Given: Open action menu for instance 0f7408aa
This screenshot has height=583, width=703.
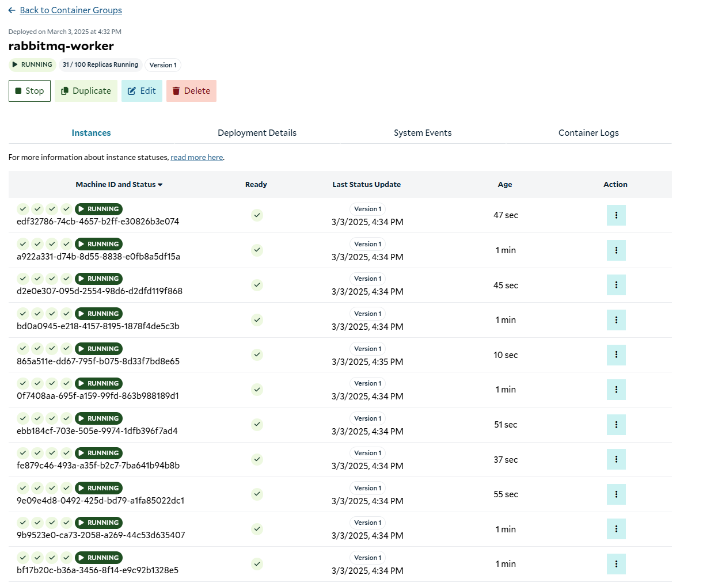Looking at the screenshot, I should pos(616,390).
